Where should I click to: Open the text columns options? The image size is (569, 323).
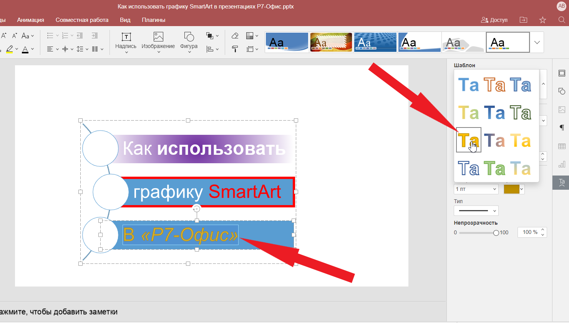pyautogui.click(x=98, y=49)
